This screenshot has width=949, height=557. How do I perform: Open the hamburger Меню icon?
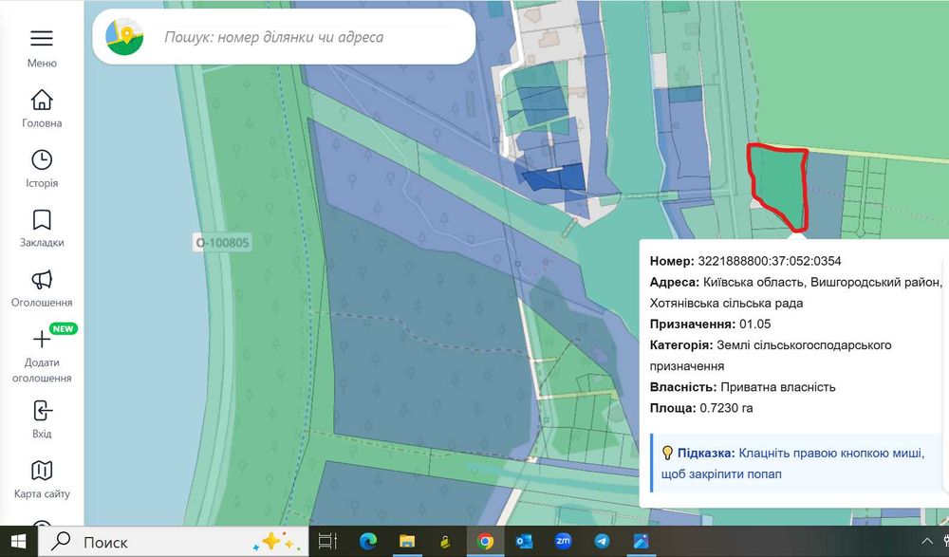41,39
